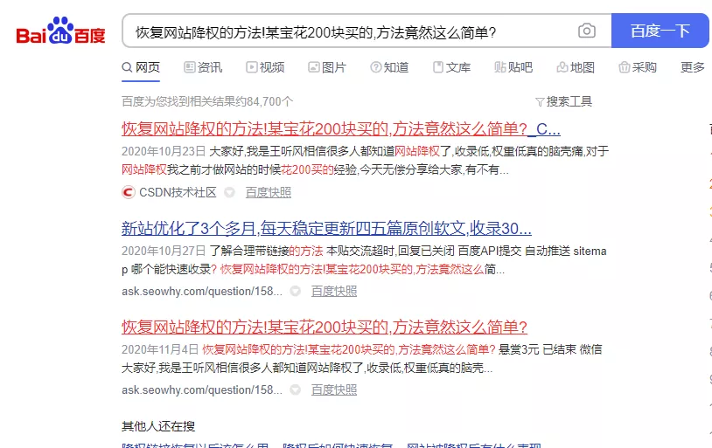Open camera image search icon
The image size is (712, 448).
[587, 31]
